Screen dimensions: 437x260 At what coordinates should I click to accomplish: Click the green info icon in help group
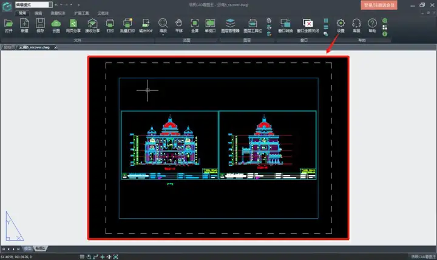pyautogui.click(x=385, y=34)
